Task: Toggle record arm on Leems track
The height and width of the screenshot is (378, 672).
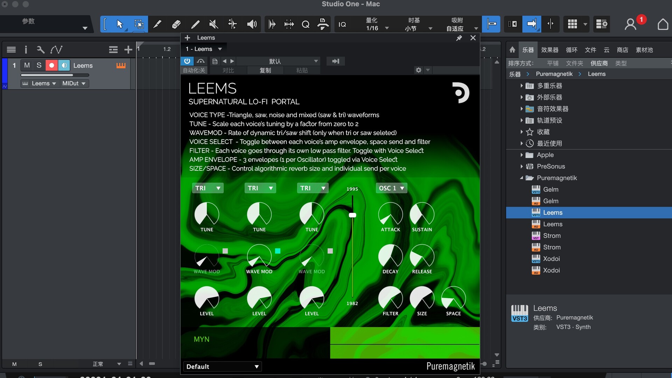Action: (x=51, y=65)
